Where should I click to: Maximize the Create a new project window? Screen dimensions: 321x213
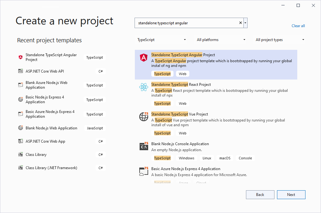298,5
